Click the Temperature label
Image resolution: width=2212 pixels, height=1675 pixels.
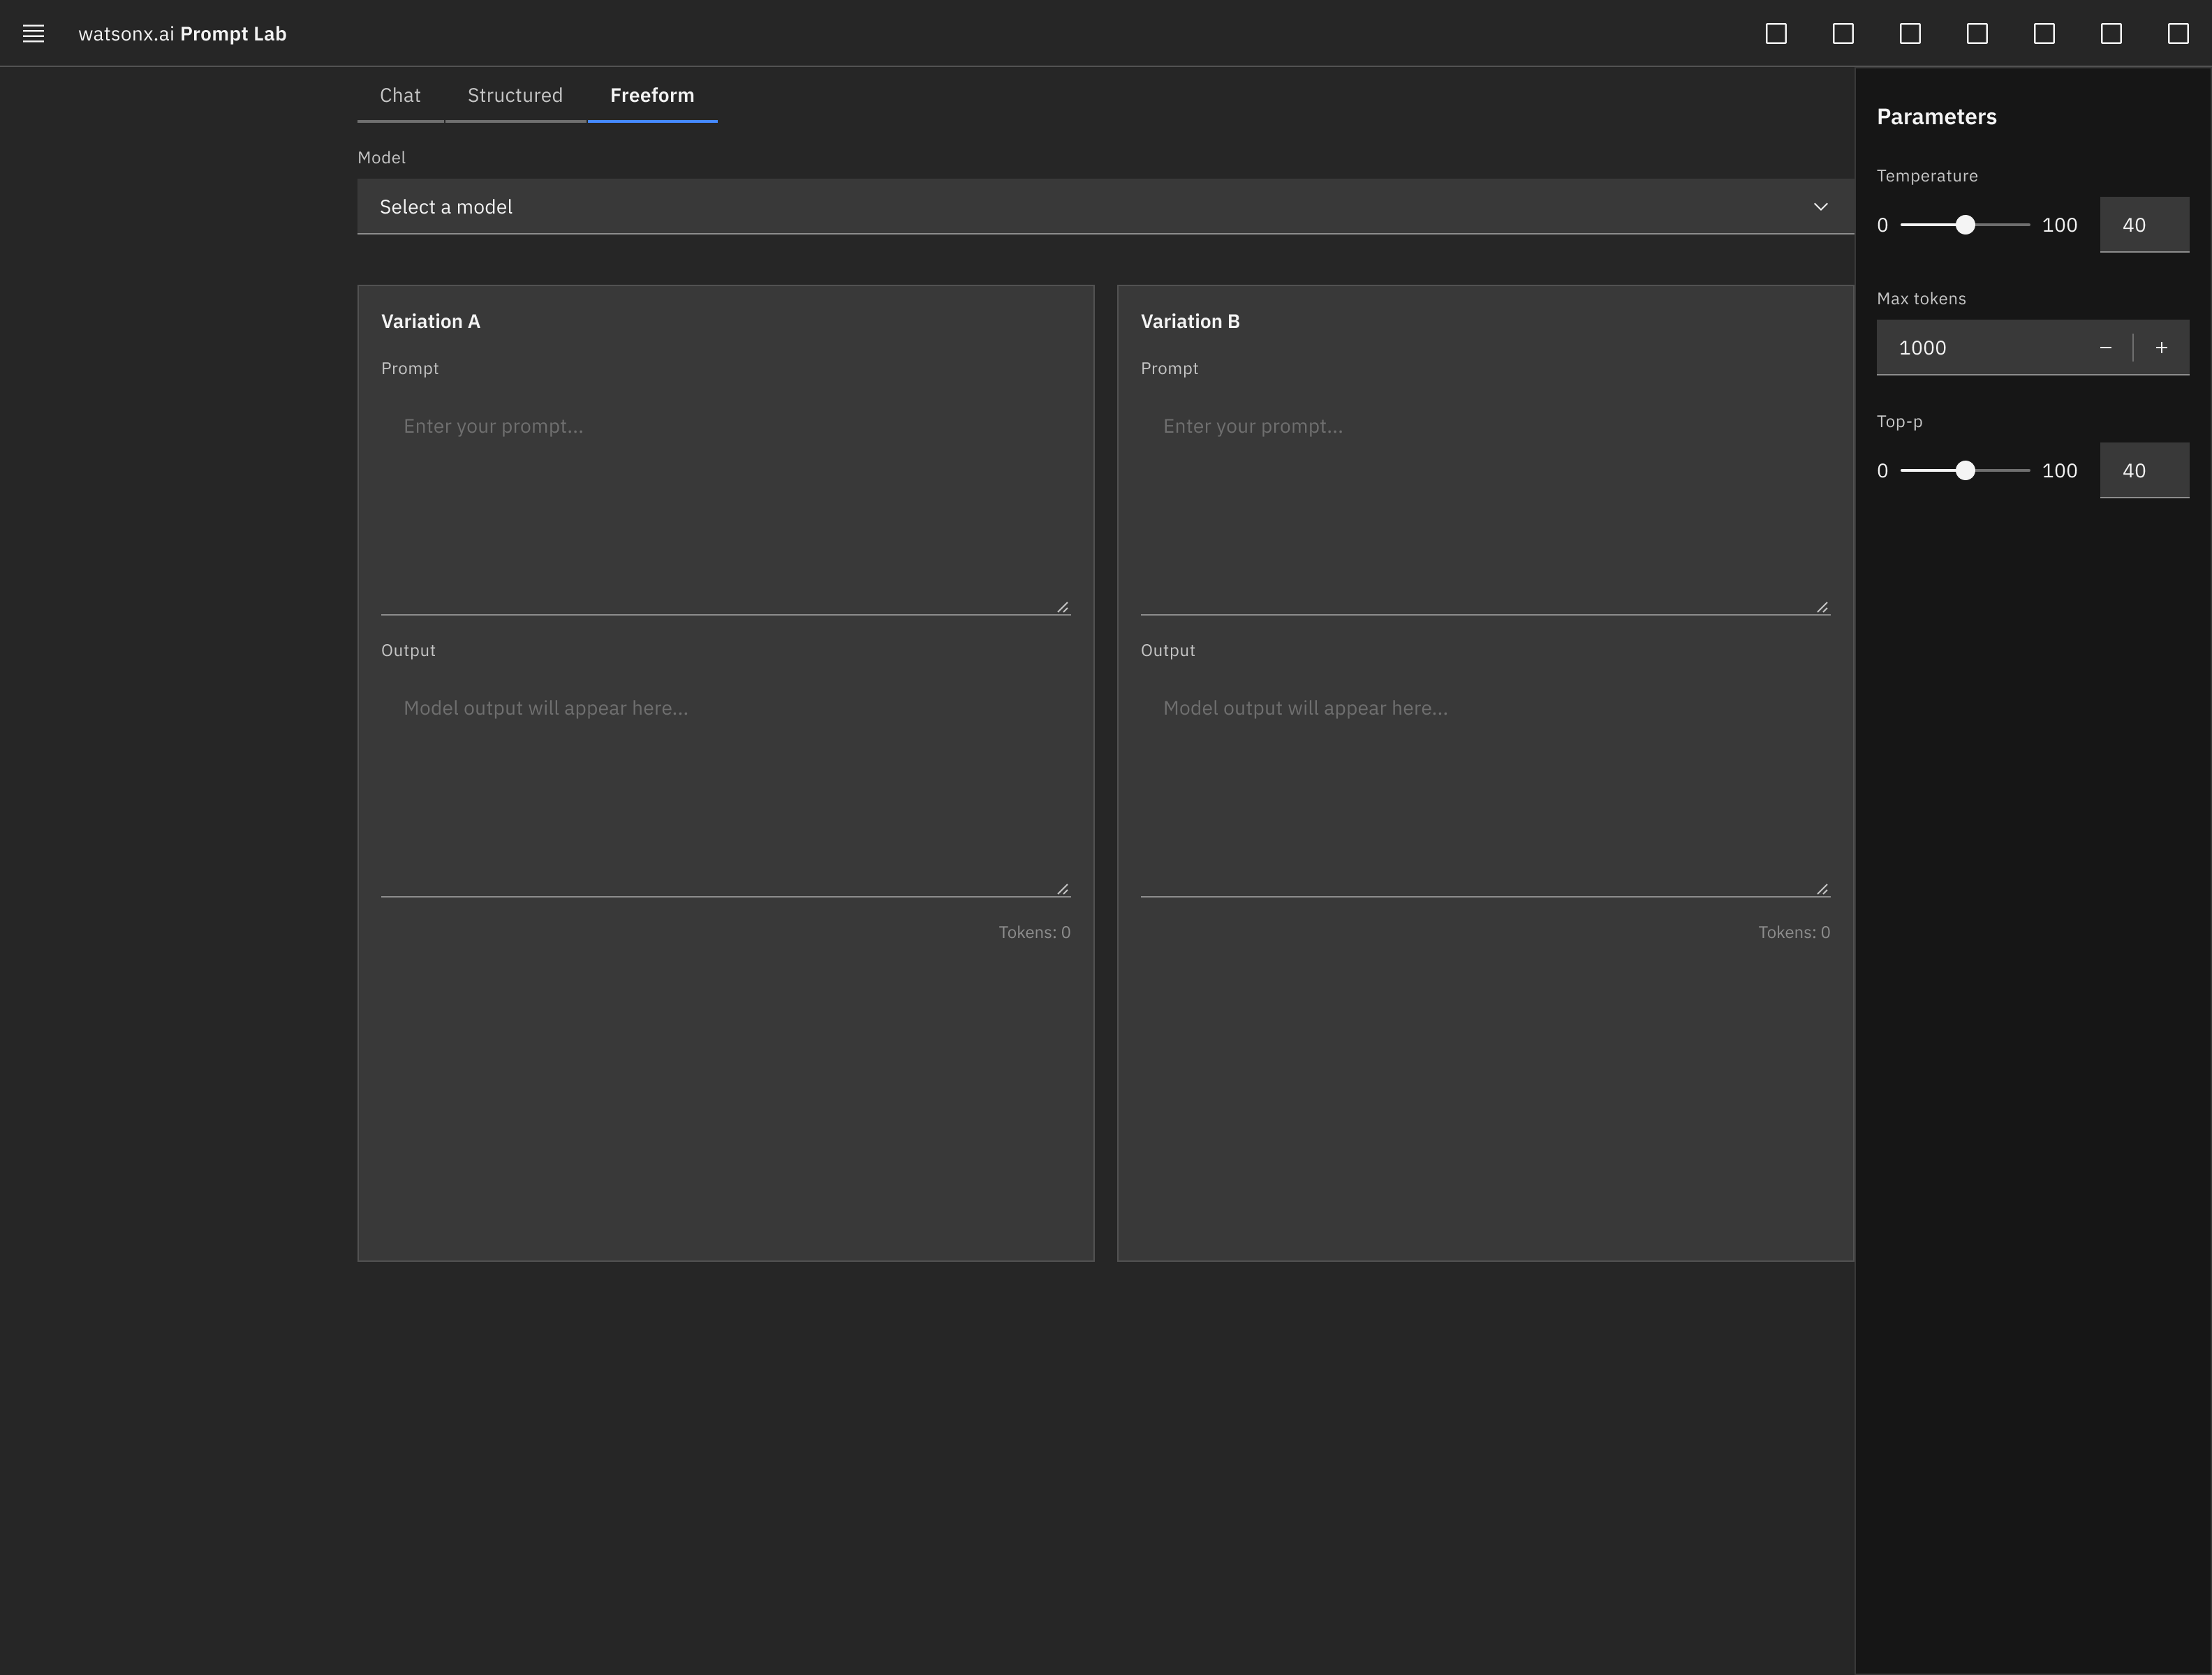point(1927,176)
